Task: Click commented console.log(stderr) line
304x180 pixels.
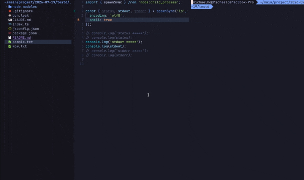Action: (109, 55)
